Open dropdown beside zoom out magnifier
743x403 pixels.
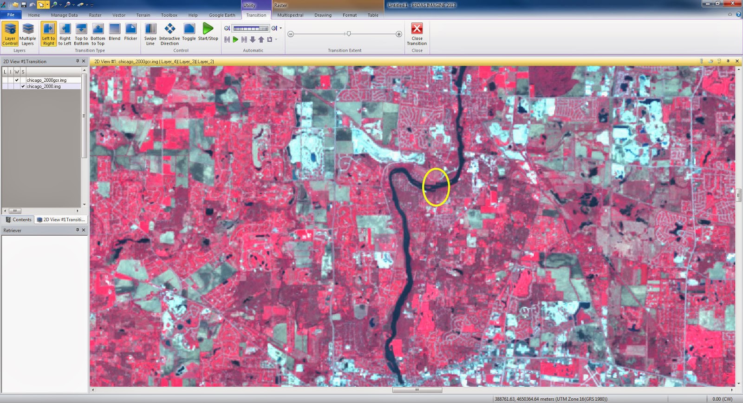click(74, 5)
